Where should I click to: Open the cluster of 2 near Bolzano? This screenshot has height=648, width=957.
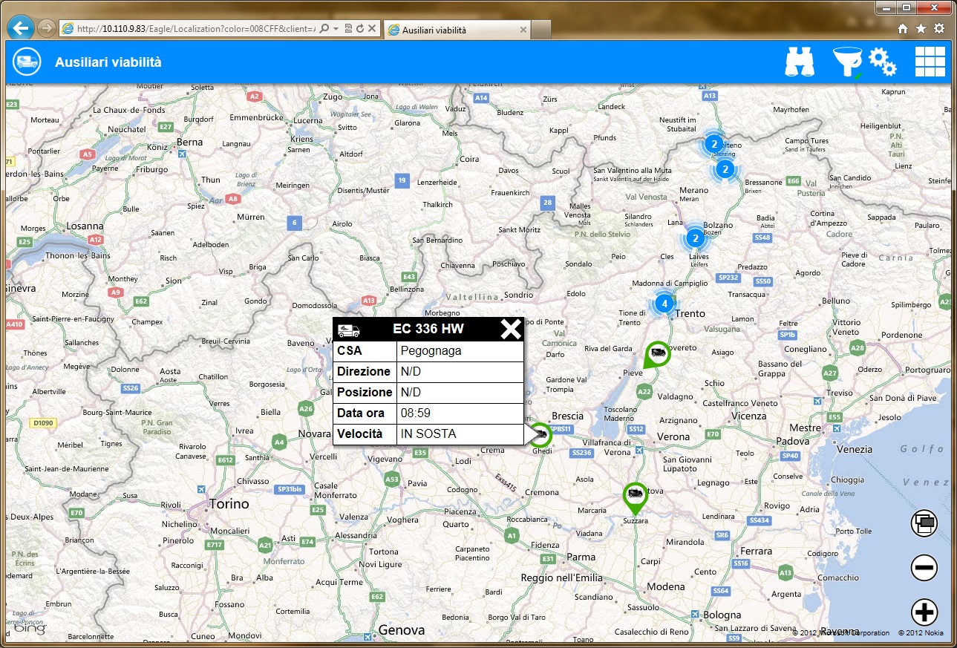point(695,238)
